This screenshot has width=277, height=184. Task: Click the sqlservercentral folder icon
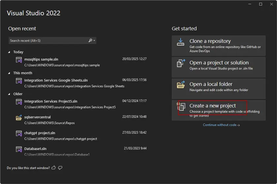(x=19, y=118)
